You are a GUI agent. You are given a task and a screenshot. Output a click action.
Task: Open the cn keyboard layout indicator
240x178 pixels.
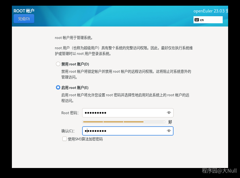pyautogui.click(x=208, y=20)
